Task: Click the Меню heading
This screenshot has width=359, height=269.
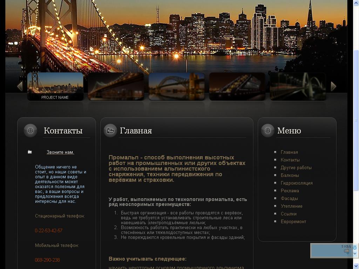Action: (289, 131)
